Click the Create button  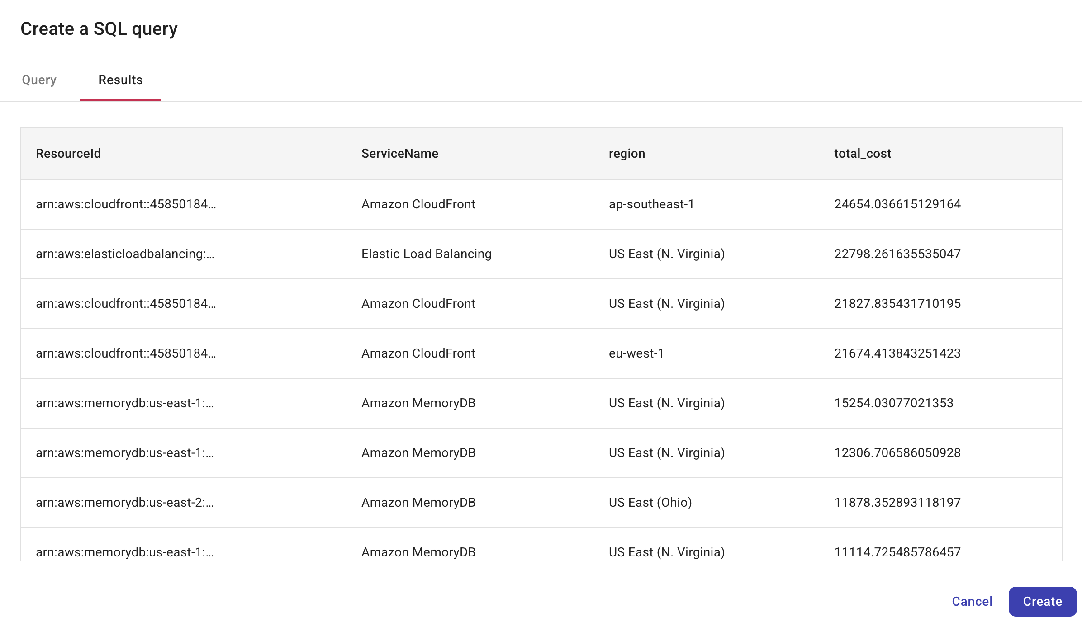(x=1042, y=601)
